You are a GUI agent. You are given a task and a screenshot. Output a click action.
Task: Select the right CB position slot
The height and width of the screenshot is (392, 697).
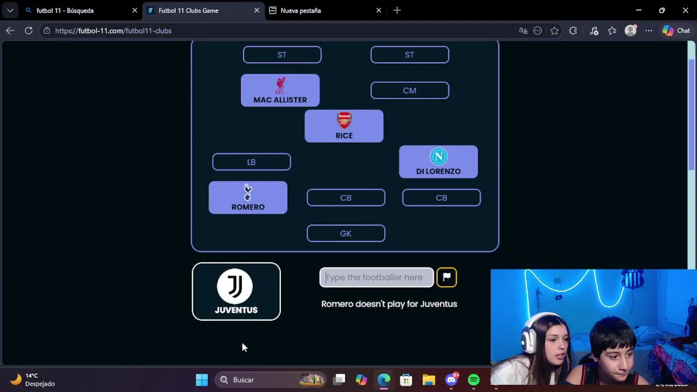441,198
